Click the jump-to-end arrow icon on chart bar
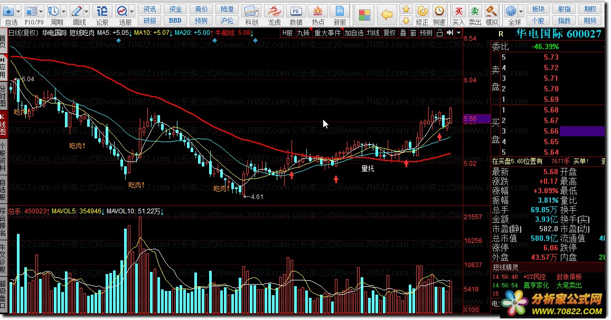611x320 pixels. 450,33
